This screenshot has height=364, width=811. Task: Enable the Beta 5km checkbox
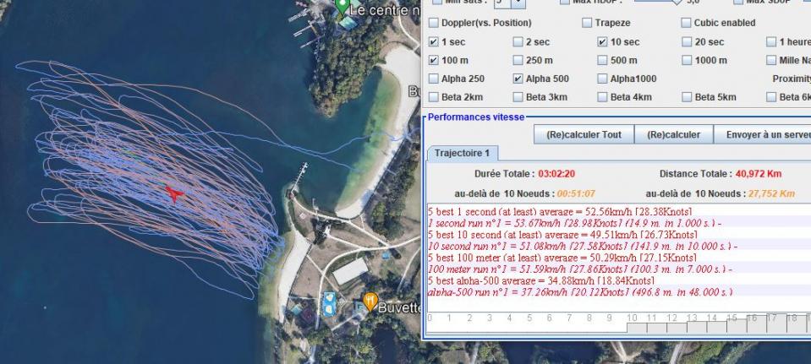(687, 97)
